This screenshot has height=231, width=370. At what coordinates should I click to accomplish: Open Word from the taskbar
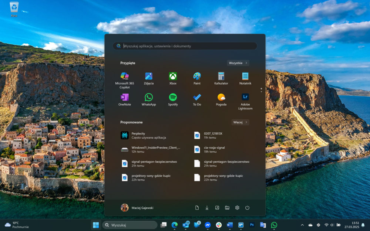tap(230, 225)
